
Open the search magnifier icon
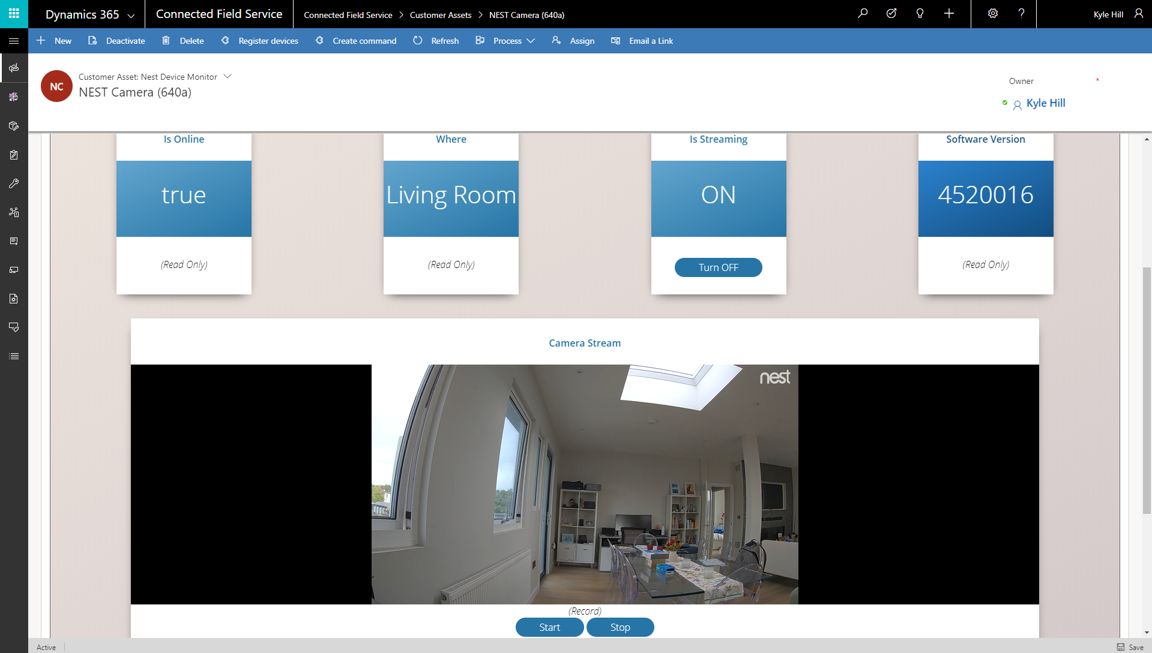coord(863,13)
